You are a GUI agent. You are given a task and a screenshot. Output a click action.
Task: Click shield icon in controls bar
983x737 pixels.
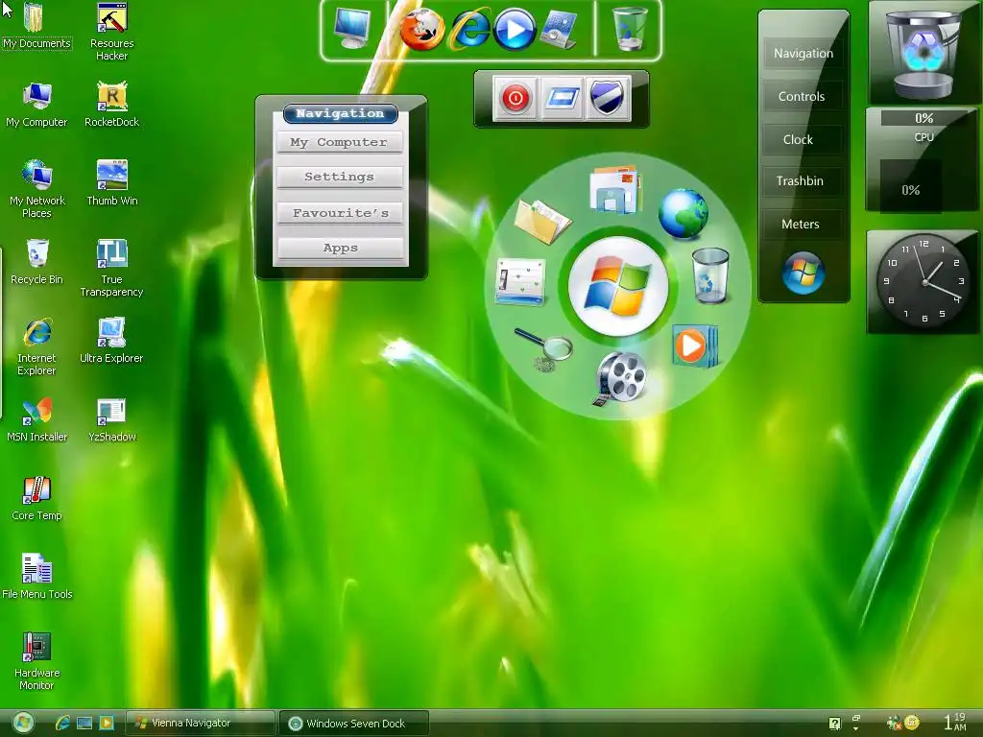[607, 98]
